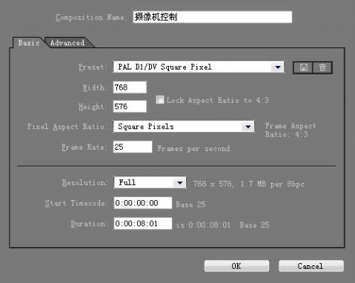
Task: Click the 'Frames per second' label
Action: point(193,149)
